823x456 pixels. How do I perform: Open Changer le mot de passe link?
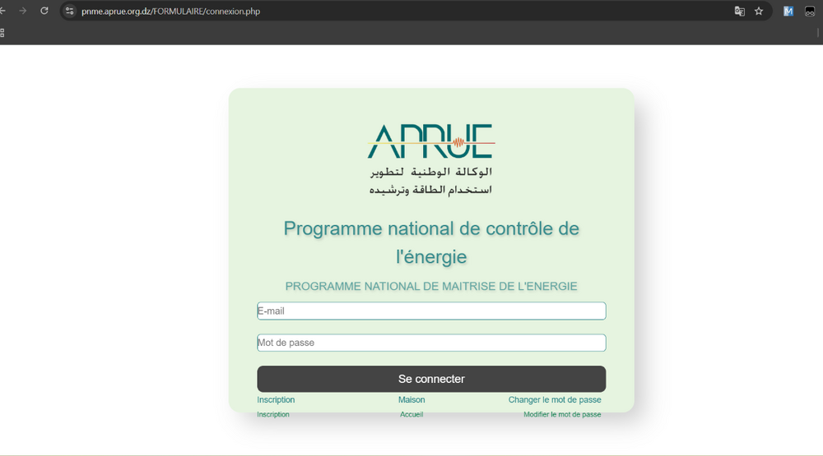[555, 400]
